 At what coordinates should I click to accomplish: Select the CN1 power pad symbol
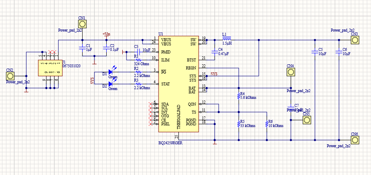pos(82,24)
